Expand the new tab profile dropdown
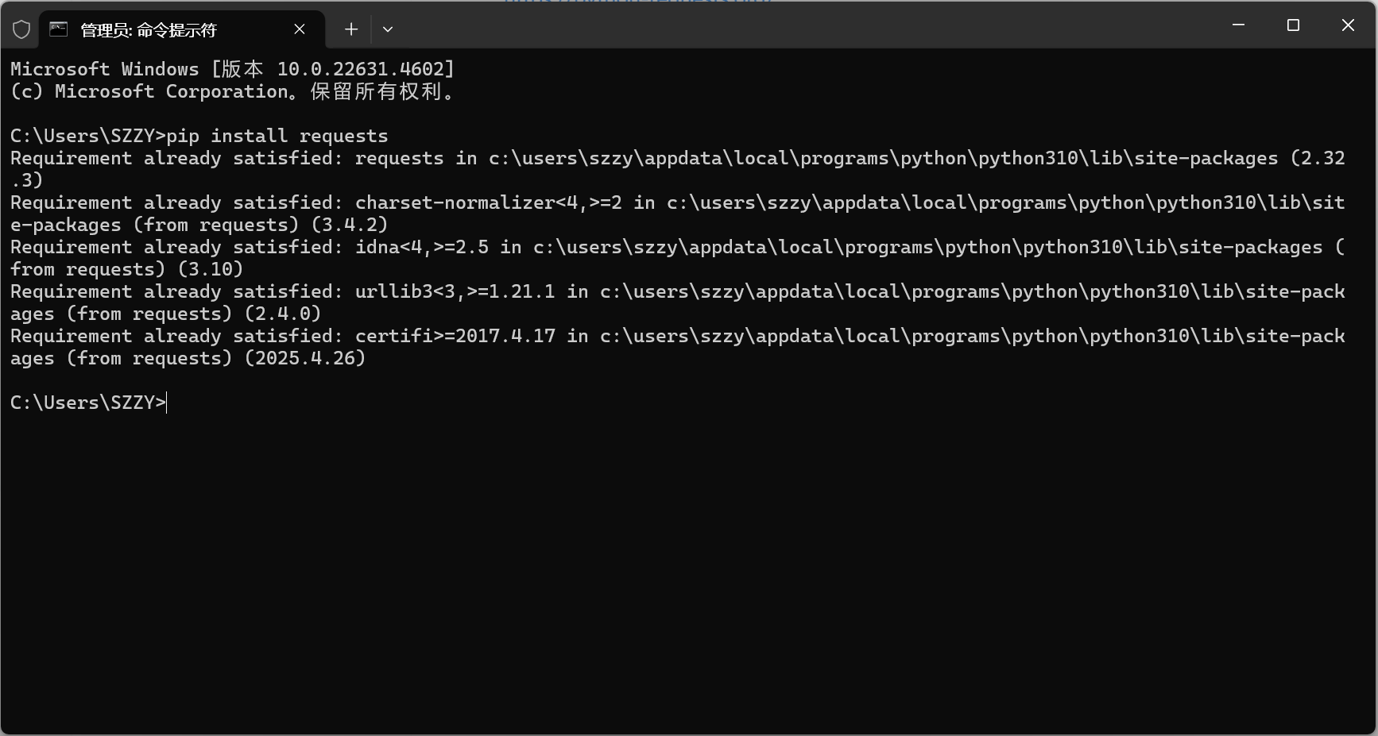1378x736 pixels. click(x=388, y=29)
